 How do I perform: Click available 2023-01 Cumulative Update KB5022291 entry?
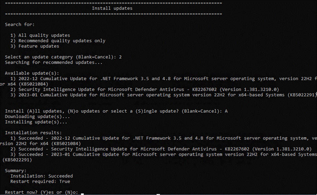(x=164, y=95)
